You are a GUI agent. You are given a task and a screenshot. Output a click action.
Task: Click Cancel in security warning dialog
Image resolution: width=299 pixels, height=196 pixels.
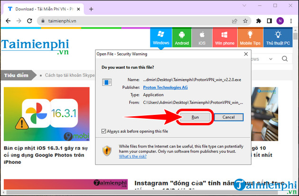tap(228, 117)
